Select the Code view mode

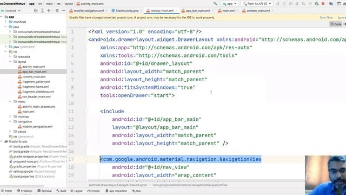(x=336, y=24)
